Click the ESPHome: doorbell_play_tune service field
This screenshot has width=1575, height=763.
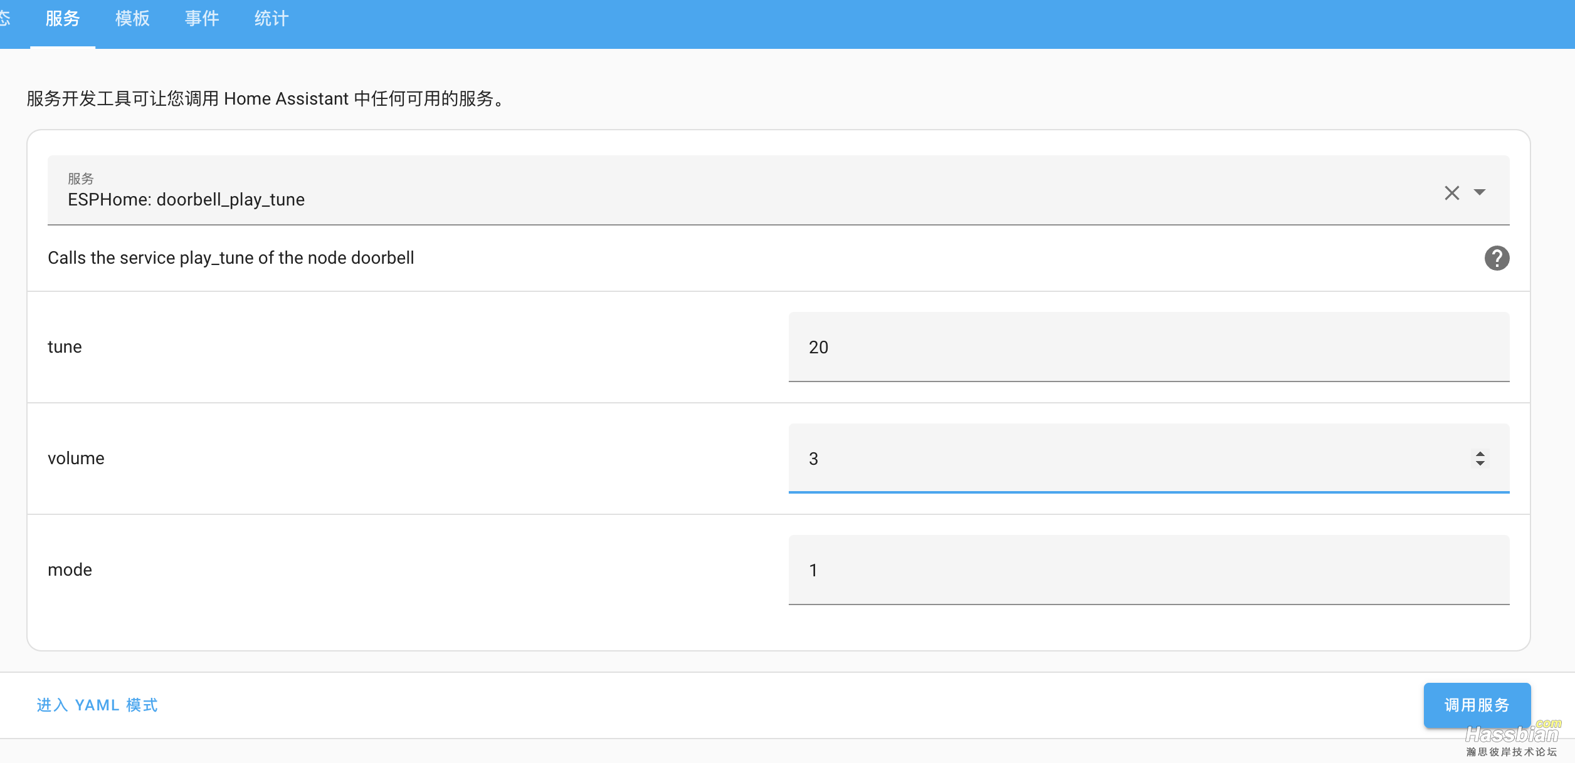click(x=778, y=190)
